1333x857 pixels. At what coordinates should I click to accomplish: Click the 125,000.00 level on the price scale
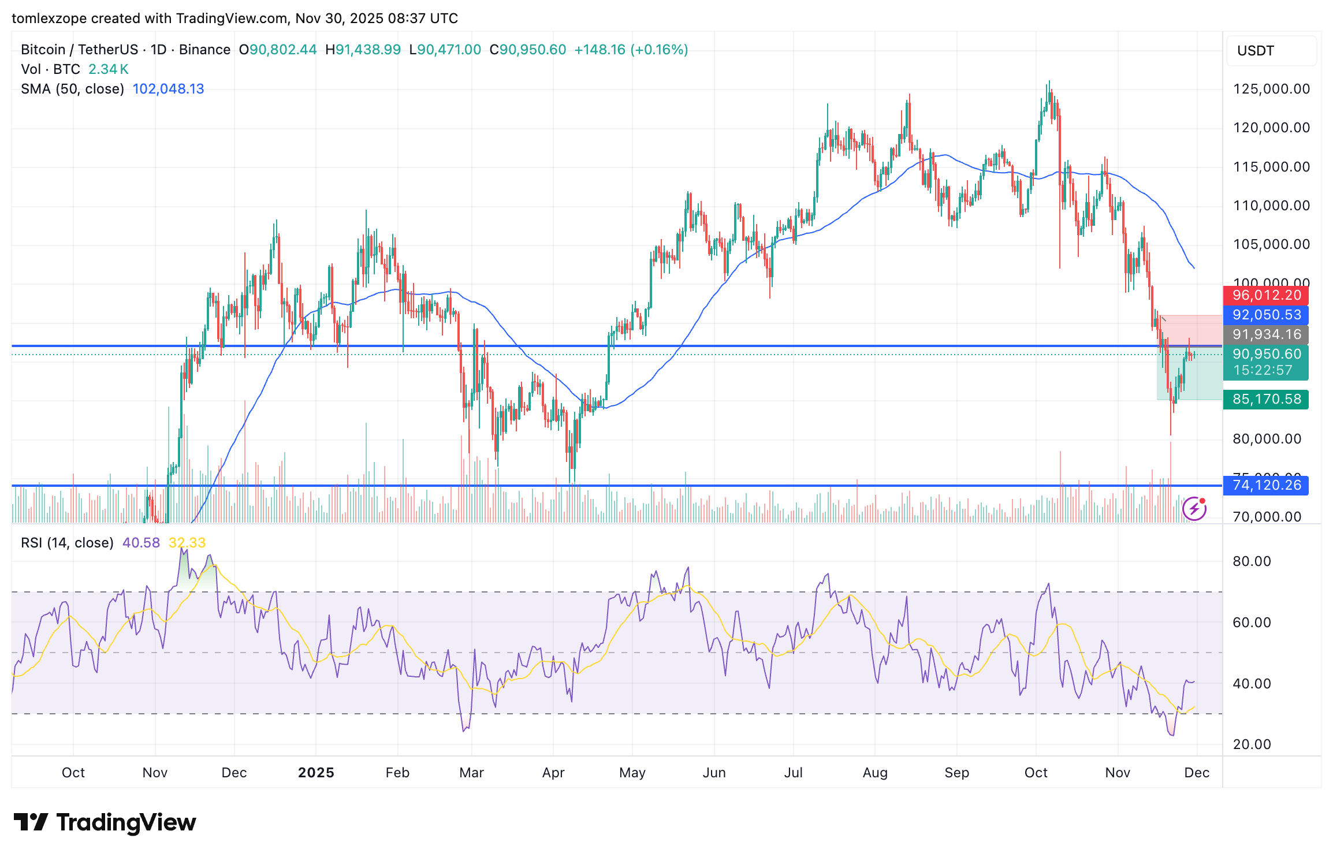click(x=1271, y=89)
